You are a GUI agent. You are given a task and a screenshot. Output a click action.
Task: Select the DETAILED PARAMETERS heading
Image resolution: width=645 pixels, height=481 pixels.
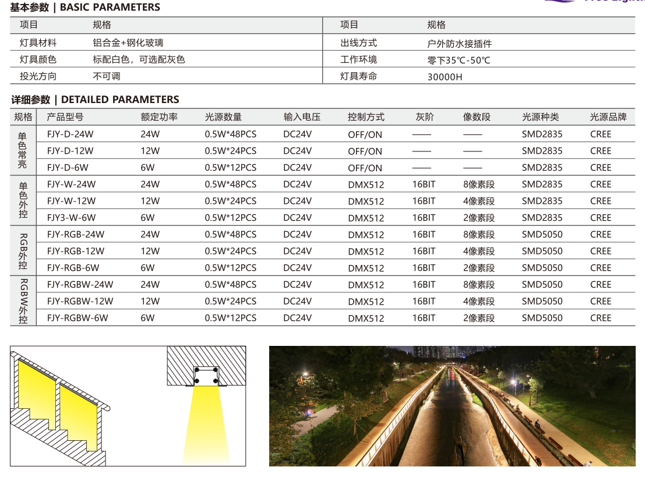pyautogui.click(x=95, y=100)
